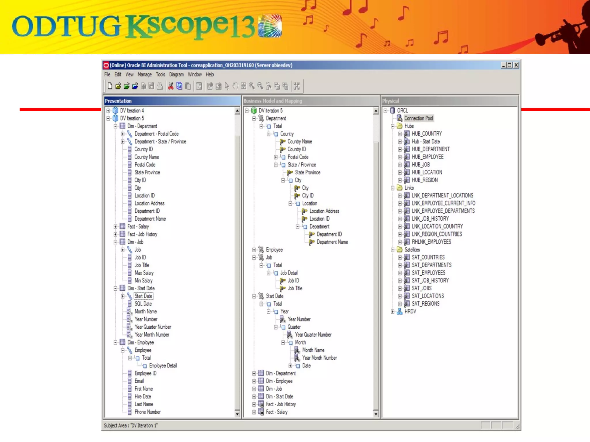Click the New repository file icon
Image resolution: width=590 pixels, height=442 pixels.
coord(110,86)
